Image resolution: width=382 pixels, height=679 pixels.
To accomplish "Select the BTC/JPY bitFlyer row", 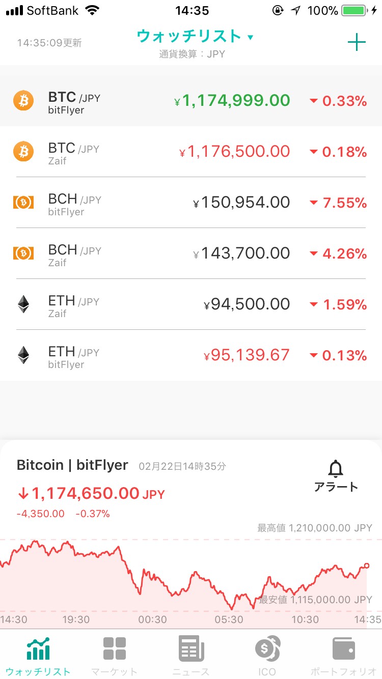I will [x=191, y=101].
